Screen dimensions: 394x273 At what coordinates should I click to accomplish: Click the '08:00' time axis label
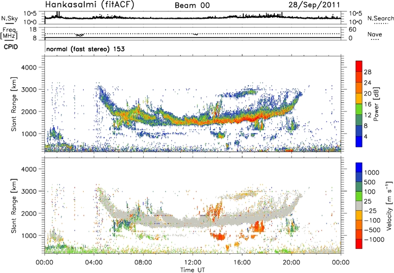[x=143, y=263]
